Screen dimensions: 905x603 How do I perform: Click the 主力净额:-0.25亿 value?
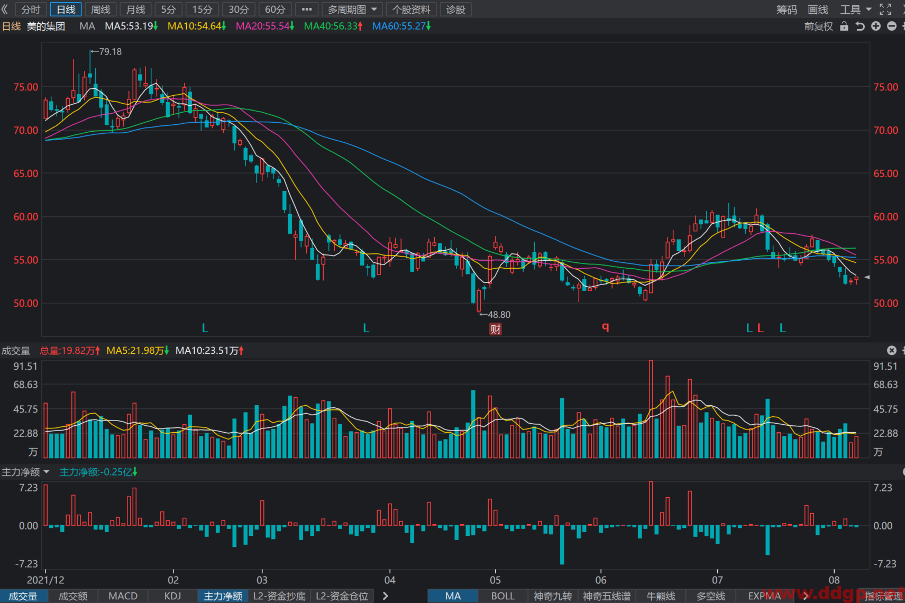pos(98,472)
